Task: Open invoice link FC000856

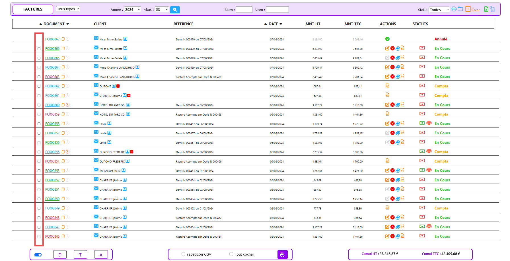Action: 52,143
